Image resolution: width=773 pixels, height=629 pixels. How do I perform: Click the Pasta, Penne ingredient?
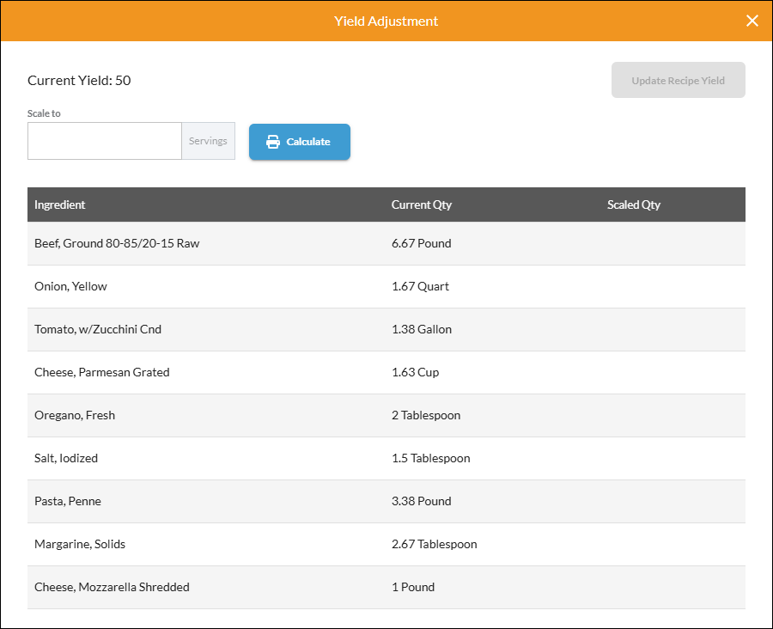tap(66, 501)
